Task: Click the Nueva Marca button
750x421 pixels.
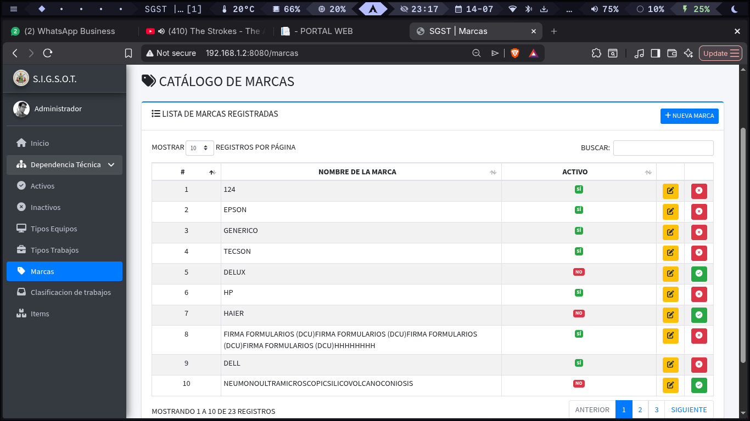Action: click(689, 116)
